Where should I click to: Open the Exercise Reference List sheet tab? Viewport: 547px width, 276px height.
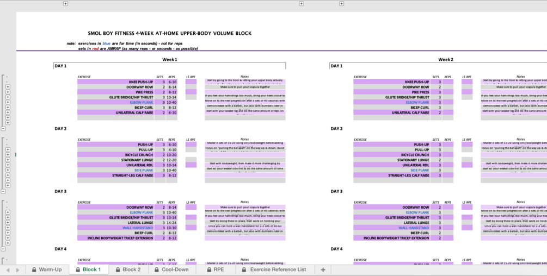pyautogui.click(x=274, y=269)
